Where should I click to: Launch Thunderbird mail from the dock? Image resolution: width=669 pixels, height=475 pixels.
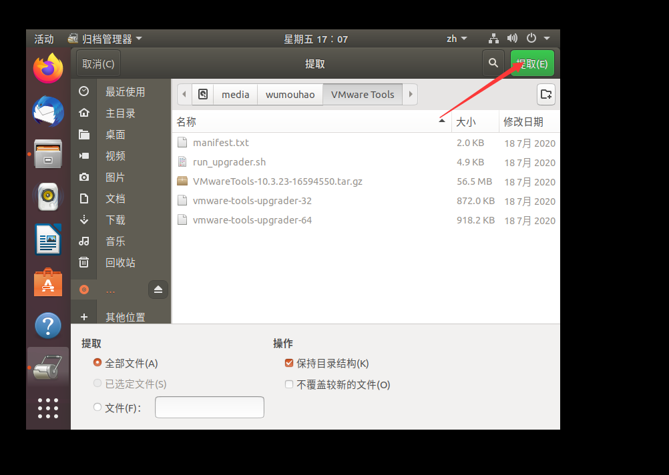(48, 111)
